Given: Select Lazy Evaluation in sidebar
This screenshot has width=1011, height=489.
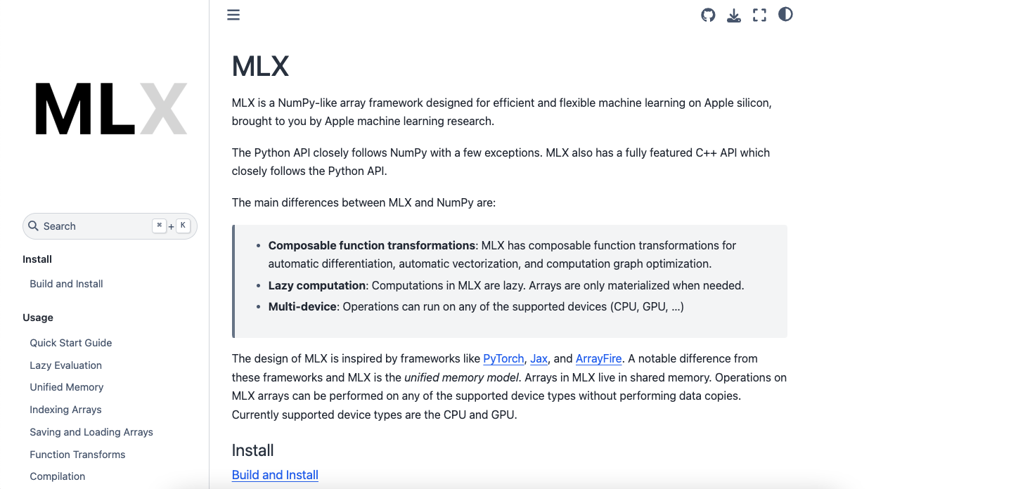Looking at the screenshot, I should (66, 365).
